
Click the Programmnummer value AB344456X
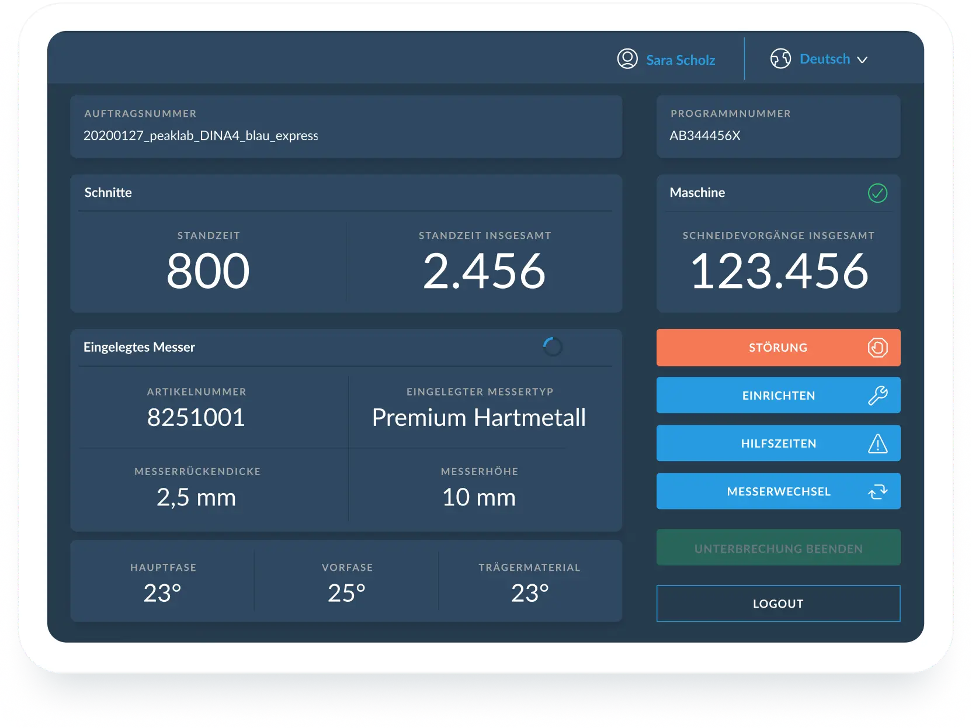click(x=705, y=136)
